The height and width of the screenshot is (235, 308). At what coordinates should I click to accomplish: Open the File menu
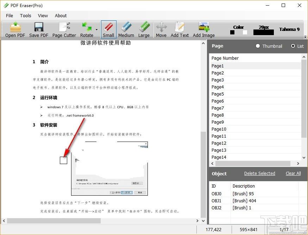point(10,16)
